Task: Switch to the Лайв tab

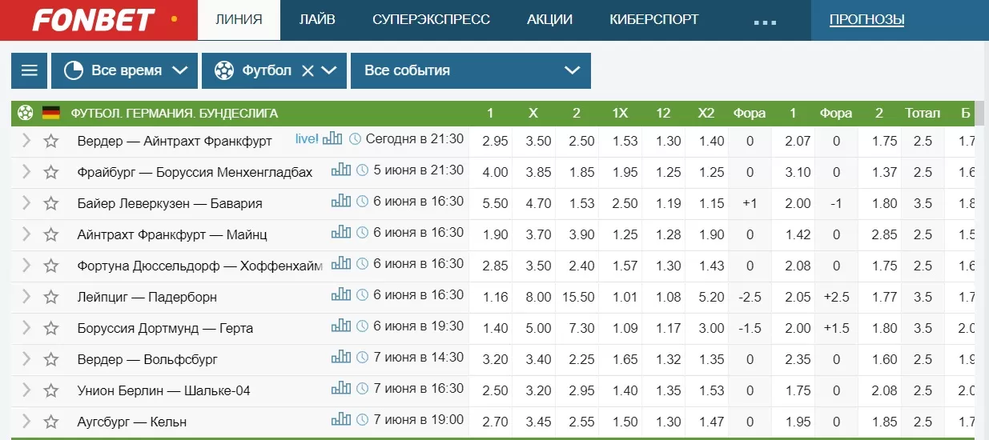Action: [317, 20]
